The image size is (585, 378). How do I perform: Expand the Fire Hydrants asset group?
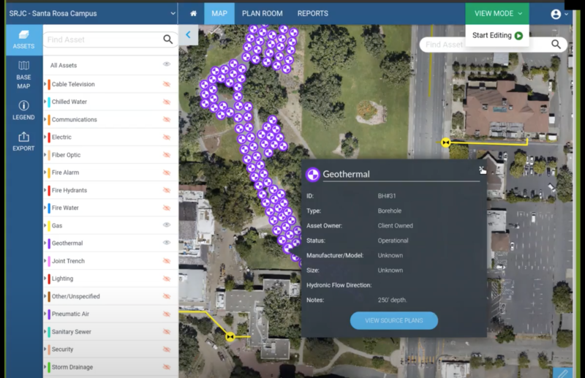pyautogui.click(x=45, y=190)
